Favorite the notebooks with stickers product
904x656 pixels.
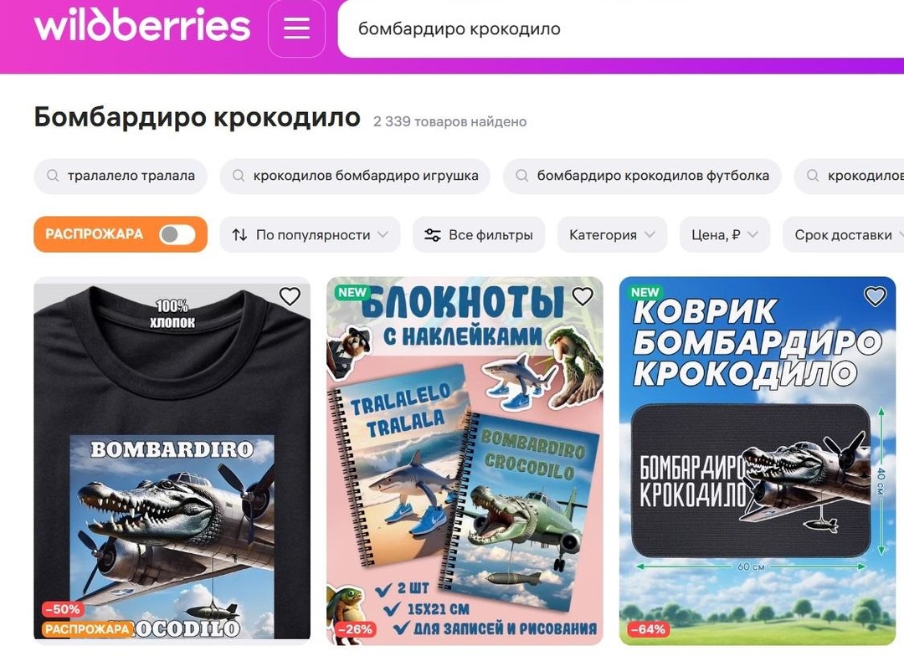tap(583, 296)
